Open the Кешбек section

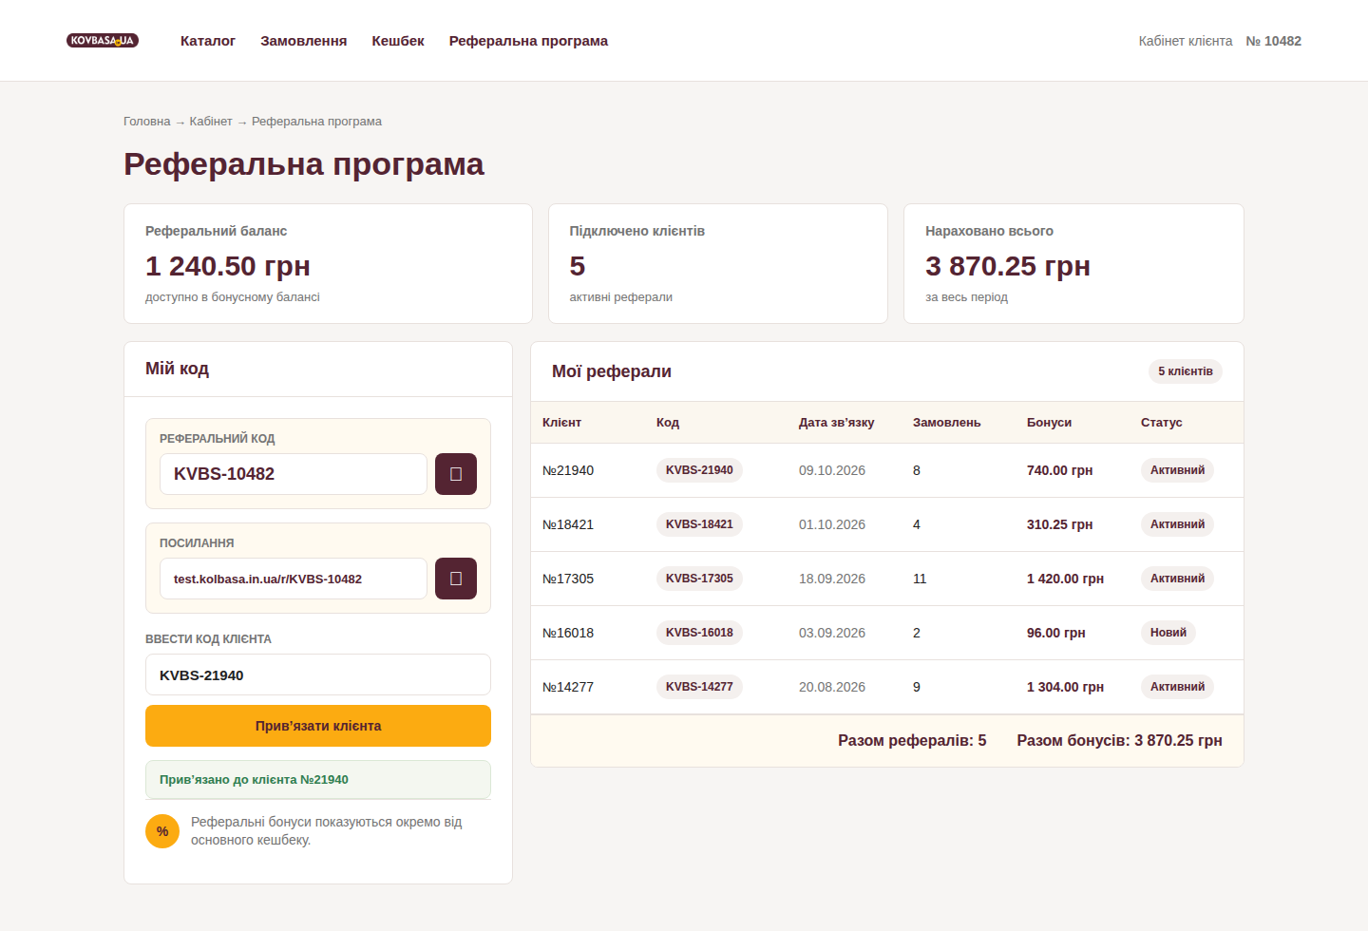(x=398, y=41)
